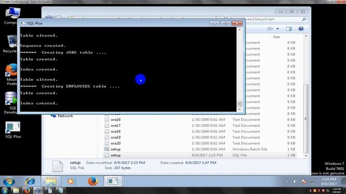
Task: Open the 2:24 PM clock in guest taskbar
Action: 329,182
